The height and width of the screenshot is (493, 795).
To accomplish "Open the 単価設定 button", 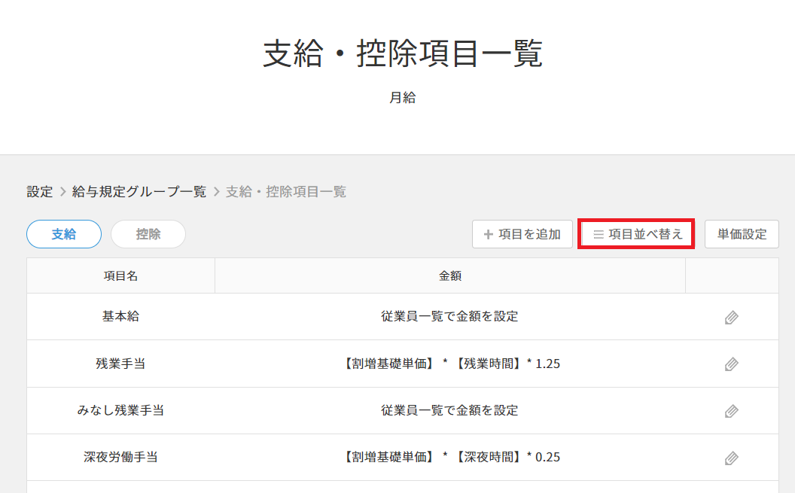I will pyautogui.click(x=742, y=234).
